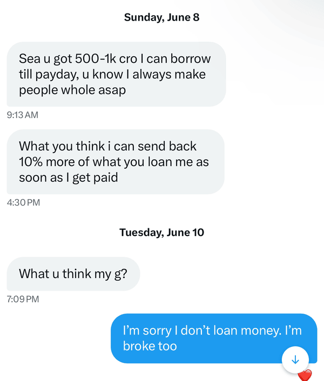This screenshot has width=324, height=381.
Task: Click the '10% more' loan offer message bubble
Action: point(116,162)
